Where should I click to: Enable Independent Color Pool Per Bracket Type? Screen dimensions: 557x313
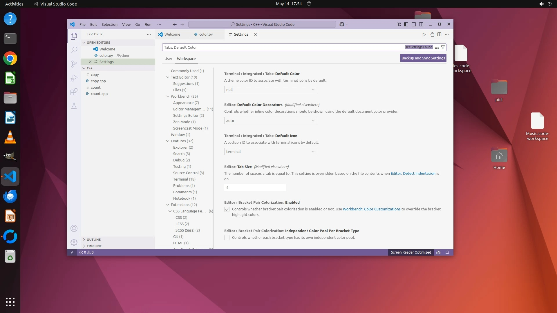click(x=227, y=238)
